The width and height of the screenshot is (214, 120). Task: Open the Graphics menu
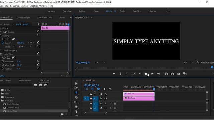click(34, 6)
